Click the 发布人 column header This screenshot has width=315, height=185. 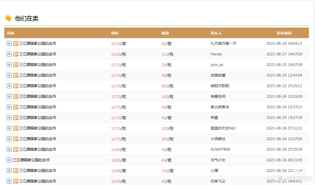[x=216, y=33]
